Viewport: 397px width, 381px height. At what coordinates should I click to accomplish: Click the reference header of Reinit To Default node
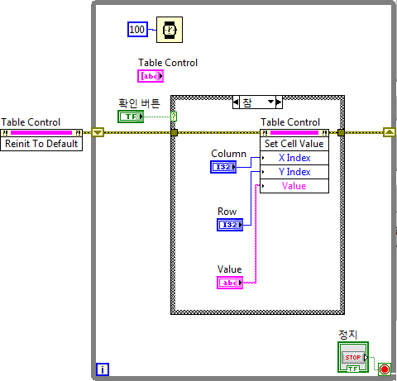pyautogui.click(x=41, y=133)
